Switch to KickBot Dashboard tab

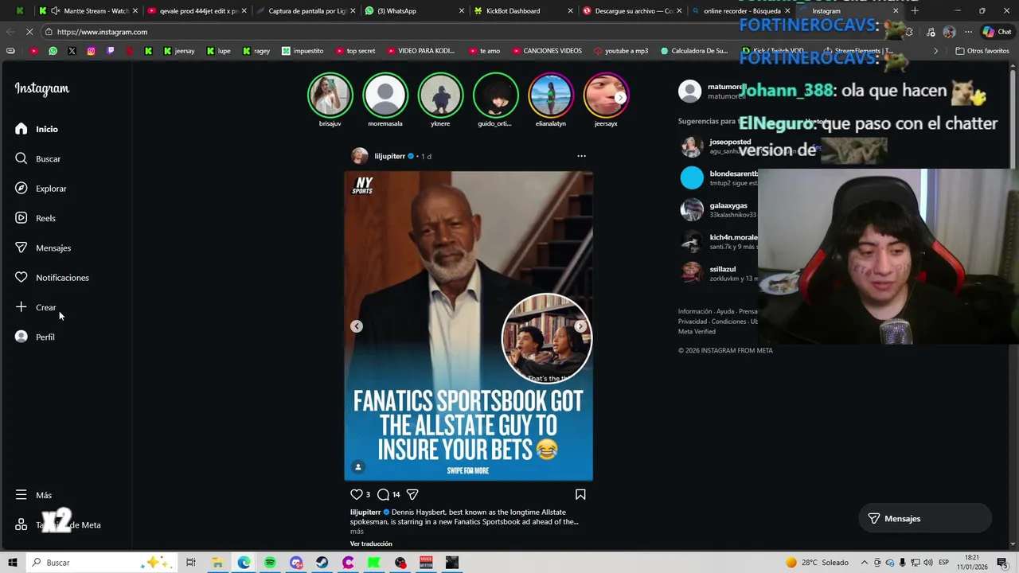pyautogui.click(x=522, y=11)
